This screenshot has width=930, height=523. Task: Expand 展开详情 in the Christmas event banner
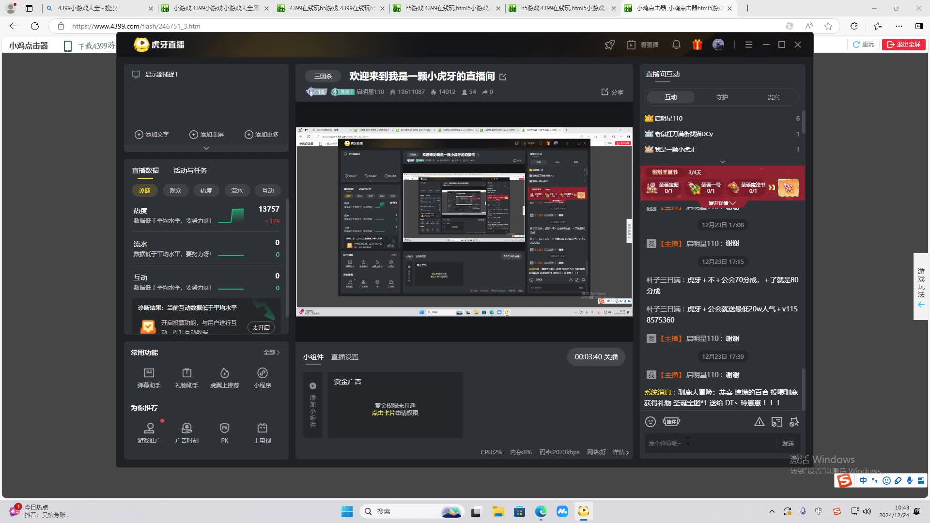[x=722, y=203]
